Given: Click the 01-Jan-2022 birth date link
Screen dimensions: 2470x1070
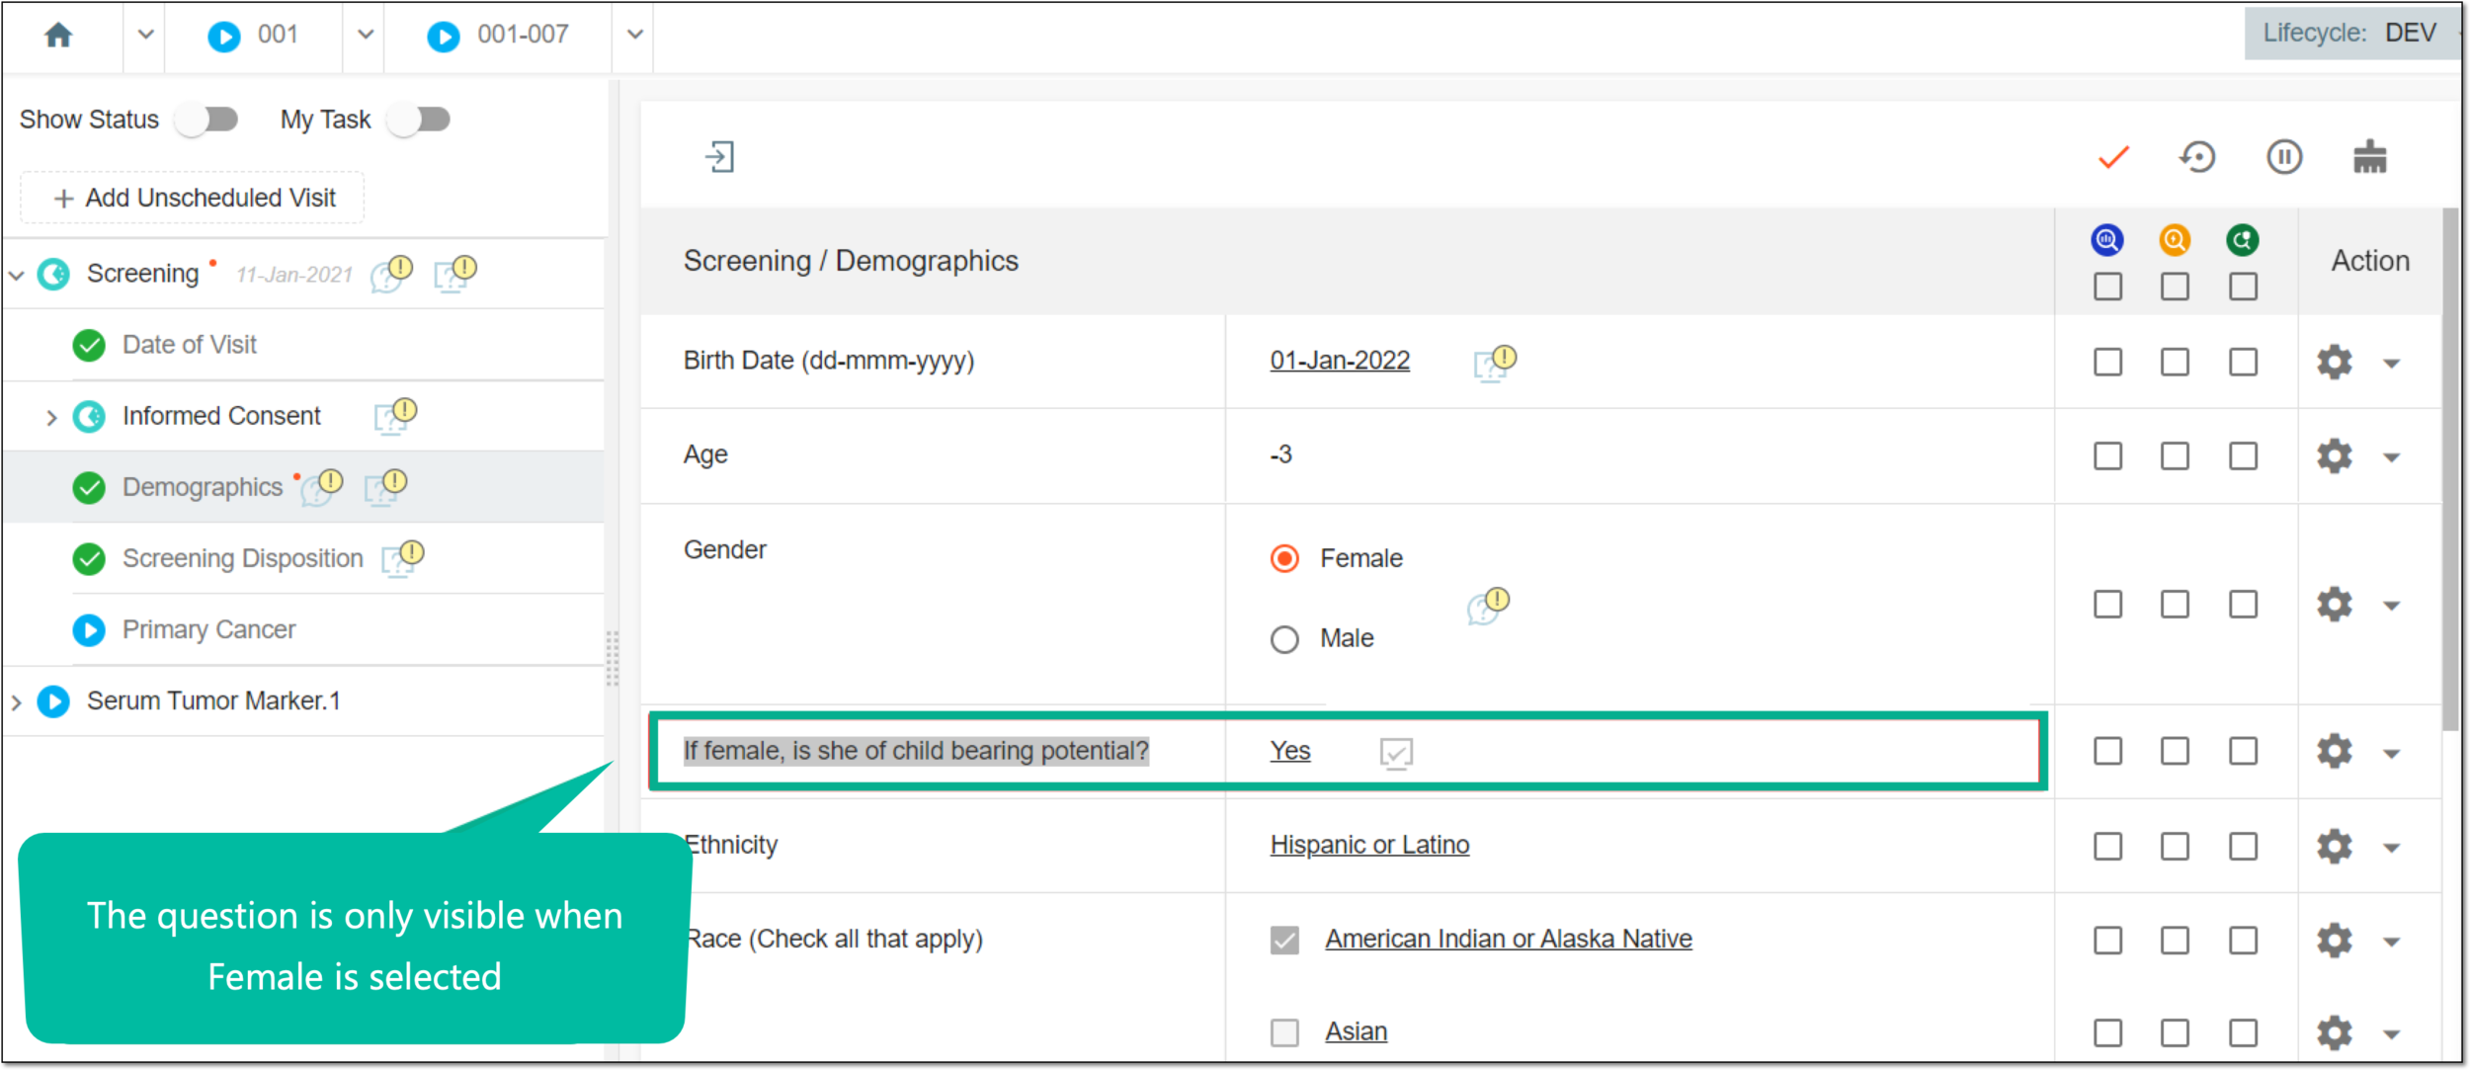Looking at the screenshot, I should [x=1339, y=361].
